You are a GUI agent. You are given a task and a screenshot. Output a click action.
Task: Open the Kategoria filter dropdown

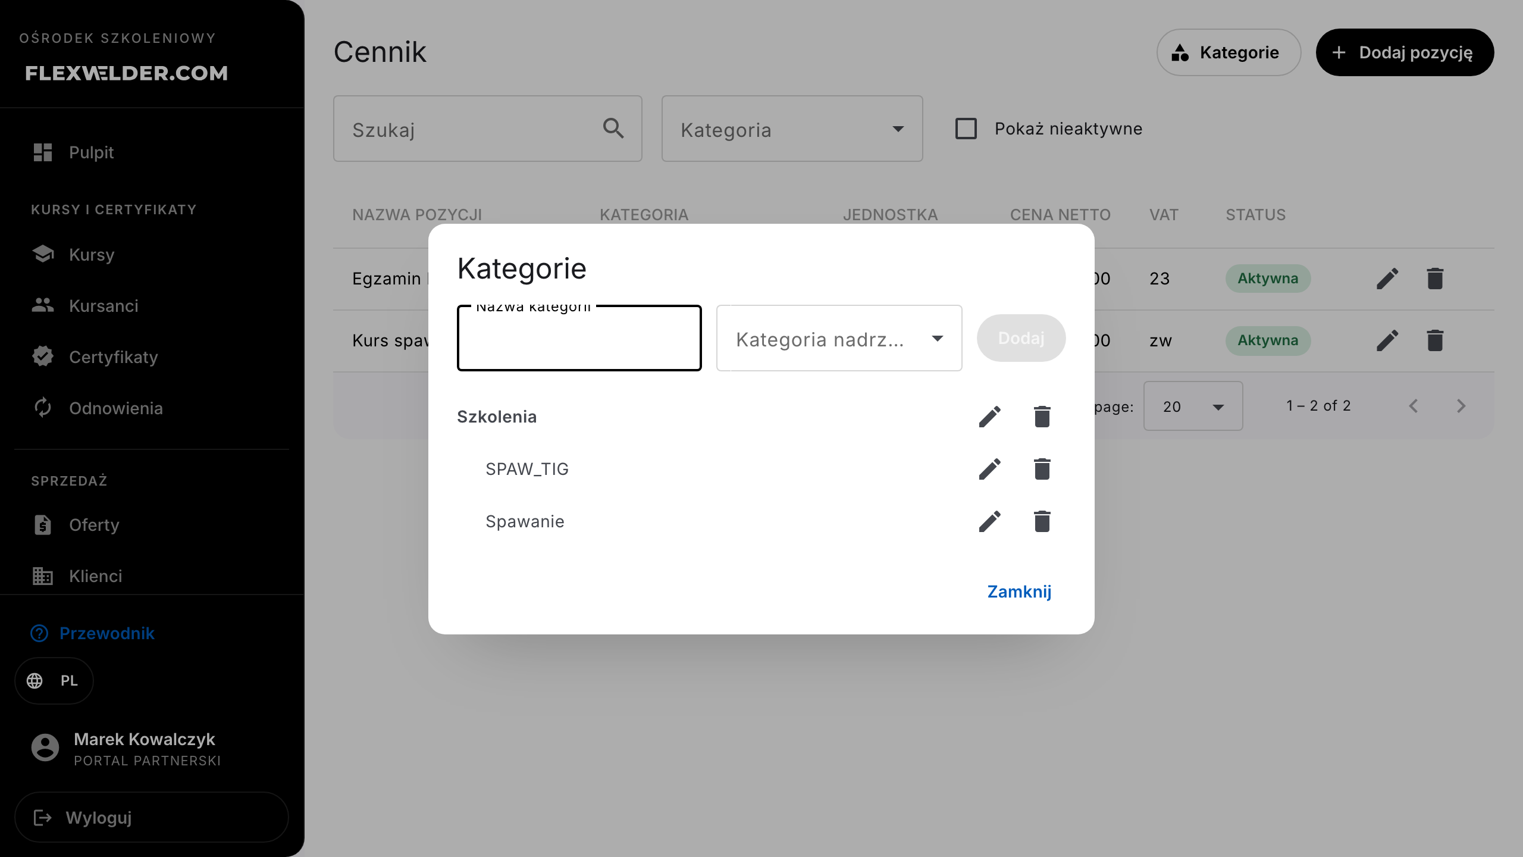[x=792, y=129]
